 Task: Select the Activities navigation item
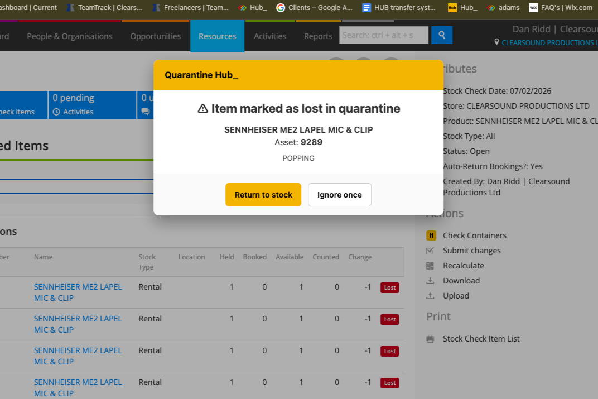(x=269, y=36)
